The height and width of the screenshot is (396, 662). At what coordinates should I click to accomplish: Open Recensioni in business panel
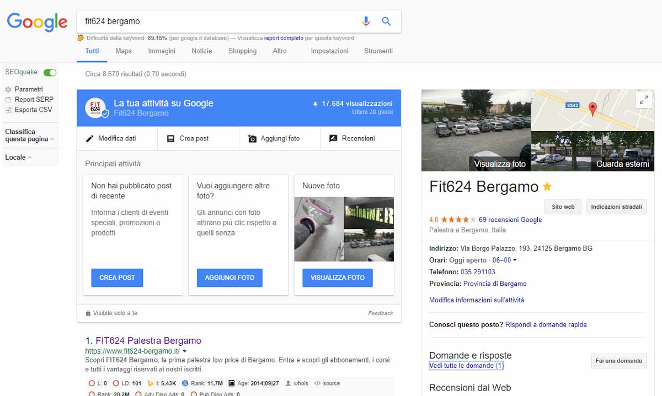coord(361,139)
